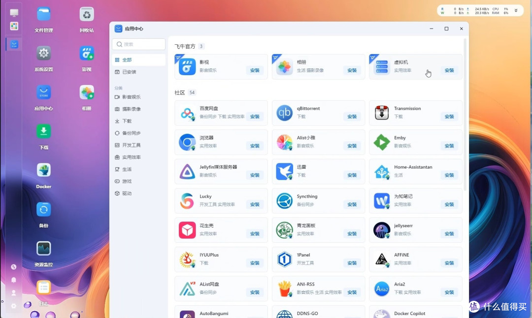Switch to the 已安装 tab
Image resolution: width=532 pixels, height=318 pixels.
[138, 72]
